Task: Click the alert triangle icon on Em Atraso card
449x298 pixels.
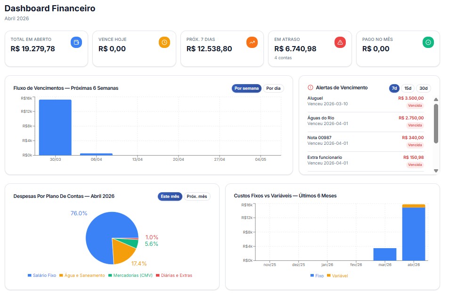Action: click(340, 42)
